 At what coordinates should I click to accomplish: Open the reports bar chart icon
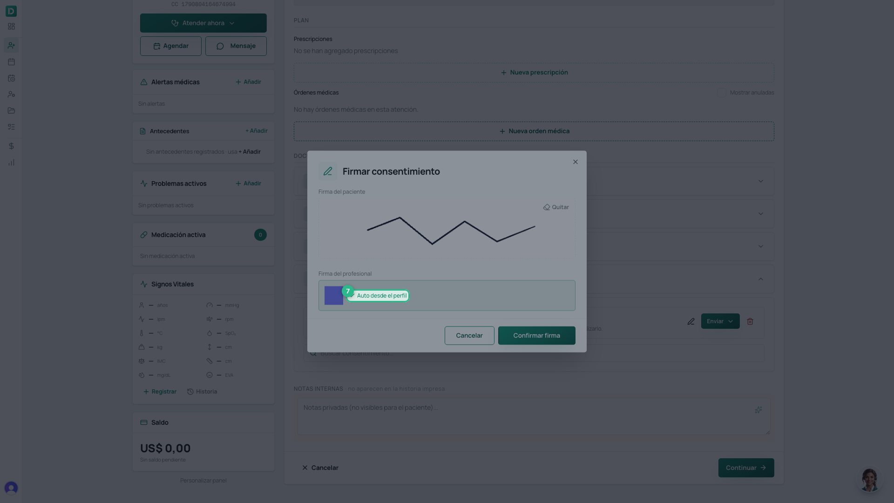click(x=11, y=163)
